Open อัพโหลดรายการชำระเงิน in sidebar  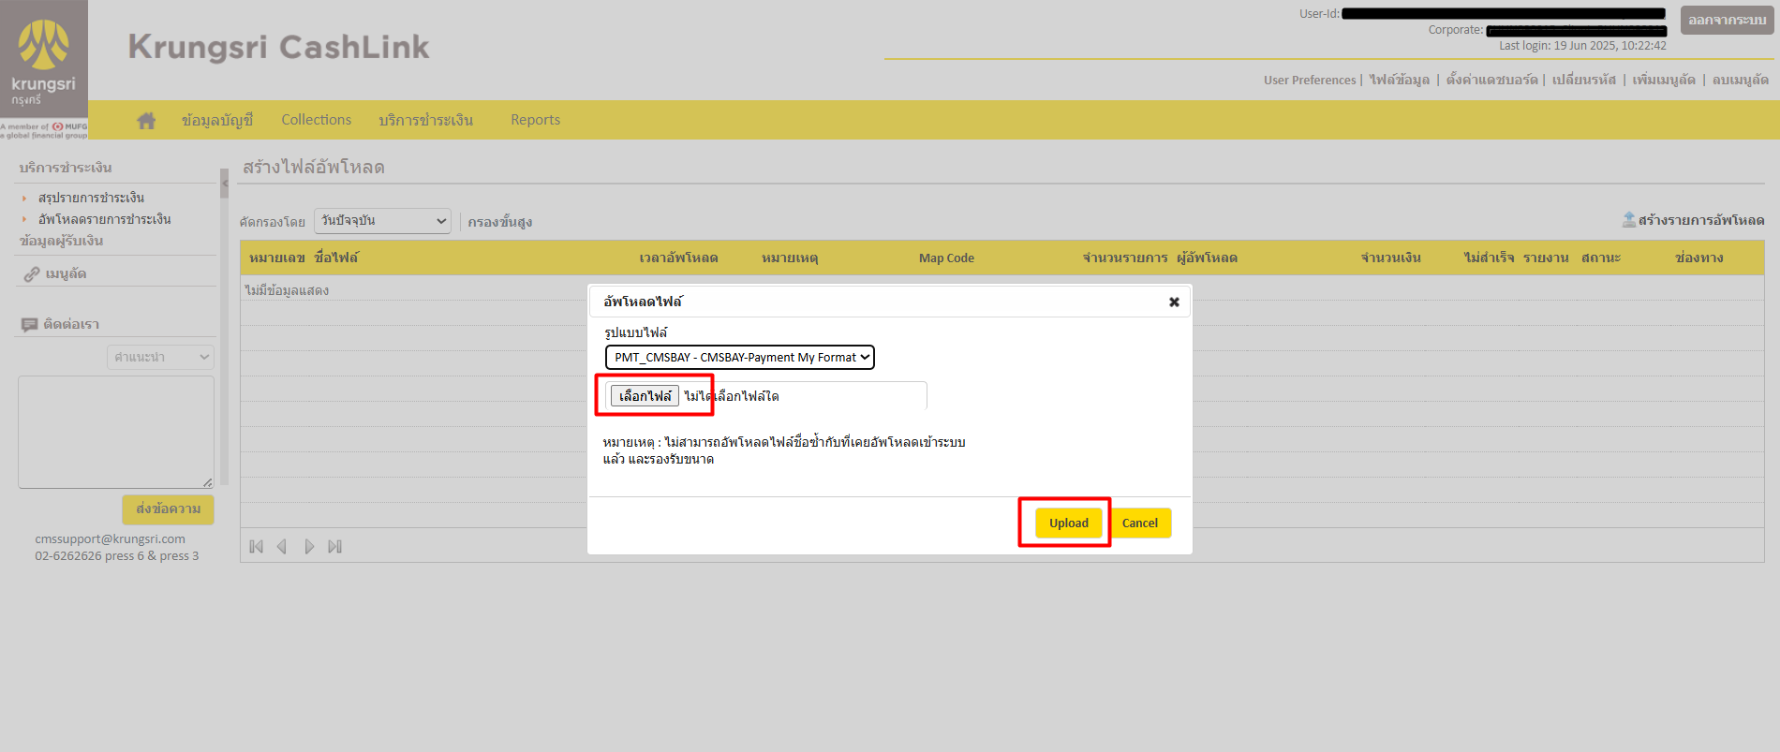pos(105,219)
